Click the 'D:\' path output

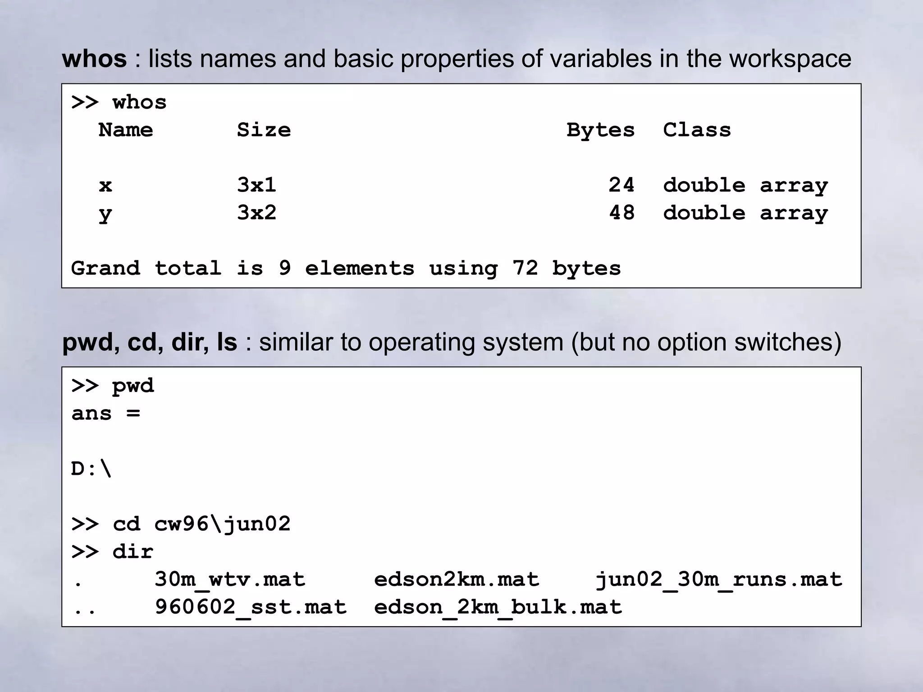pos(91,469)
